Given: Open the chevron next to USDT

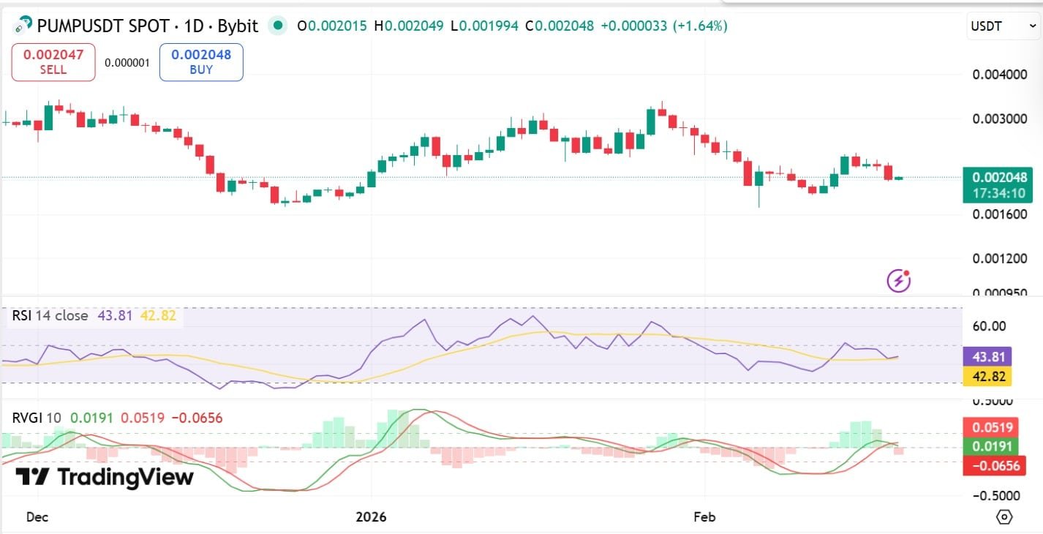Looking at the screenshot, I should pyautogui.click(x=1033, y=26).
